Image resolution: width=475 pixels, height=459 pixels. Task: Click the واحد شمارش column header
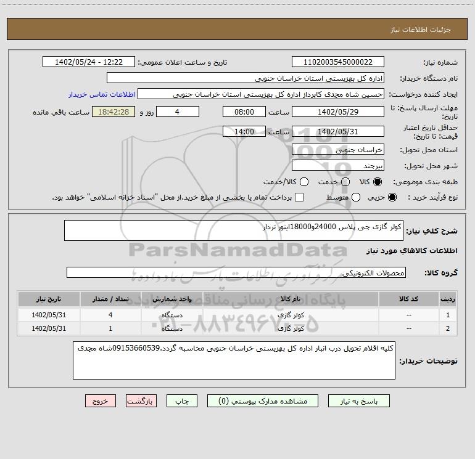coord(172,299)
